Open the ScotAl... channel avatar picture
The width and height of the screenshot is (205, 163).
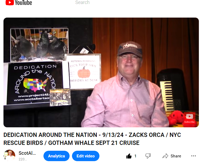[x=9, y=156]
